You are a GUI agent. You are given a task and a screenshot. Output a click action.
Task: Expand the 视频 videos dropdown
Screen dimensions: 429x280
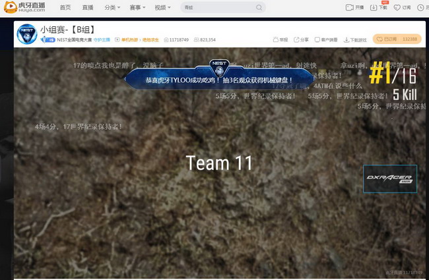(x=162, y=8)
